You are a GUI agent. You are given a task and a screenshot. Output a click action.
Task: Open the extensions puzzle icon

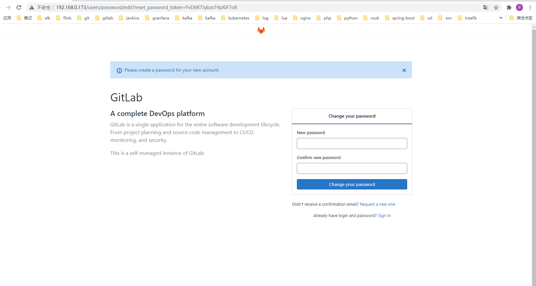(509, 7)
